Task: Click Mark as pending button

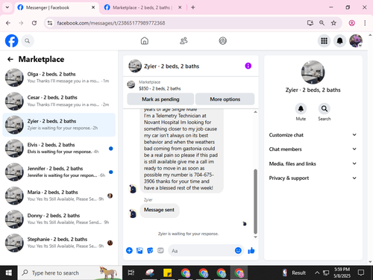Action: [x=160, y=99]
